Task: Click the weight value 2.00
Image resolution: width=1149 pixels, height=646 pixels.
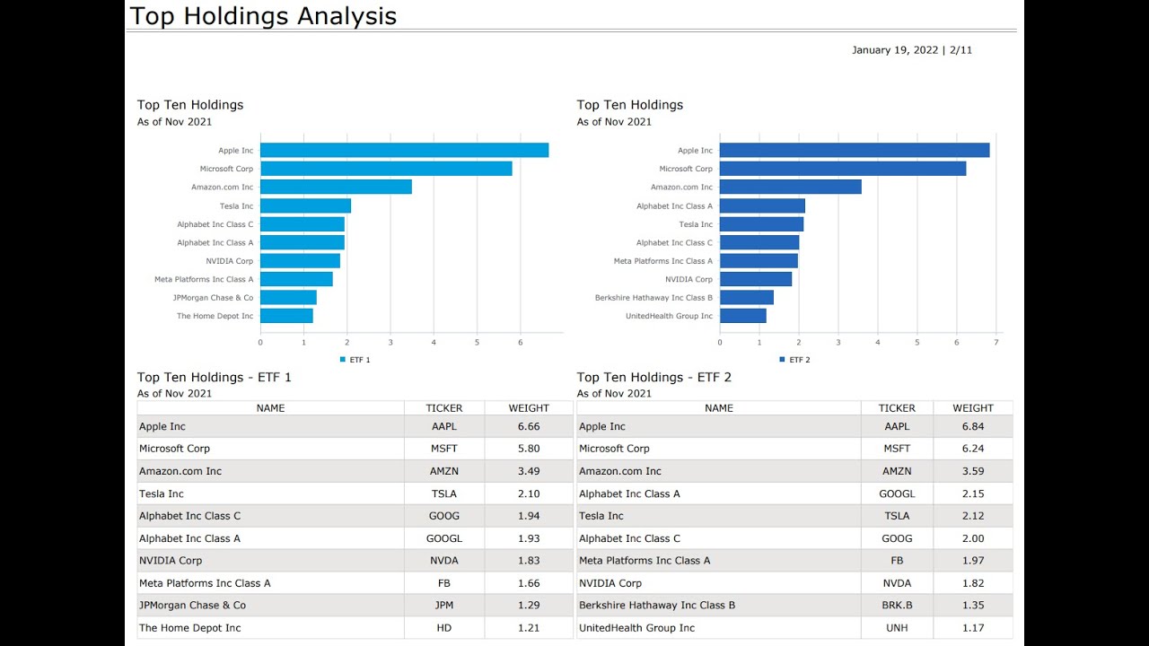Action: 973,538
